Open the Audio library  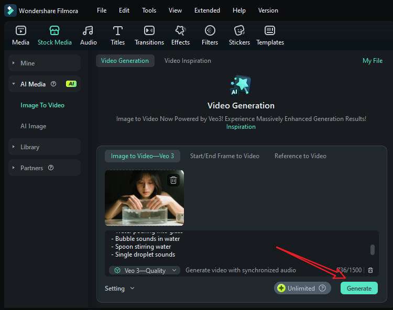(88, 35)
